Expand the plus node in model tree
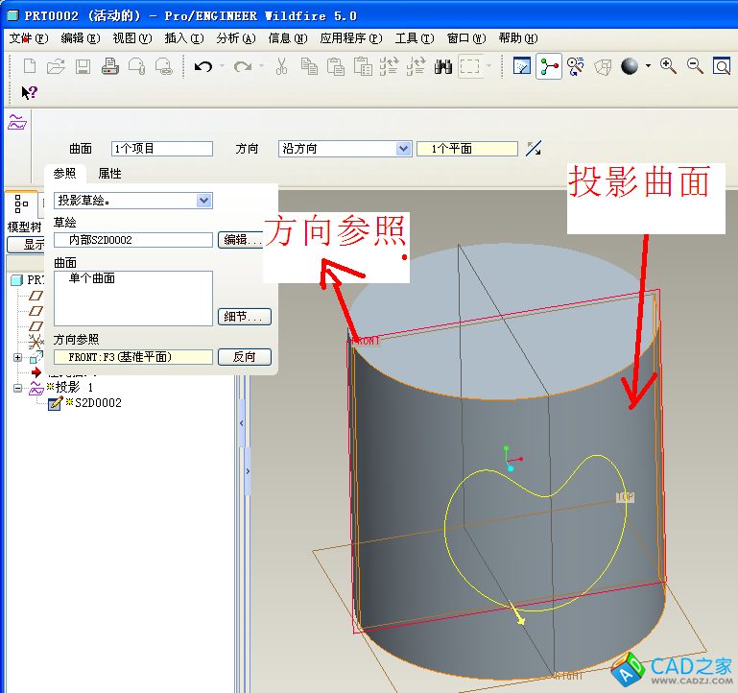The width and height of the screenshot is (738, 693). pyautogui.click(x=18, y=357)
